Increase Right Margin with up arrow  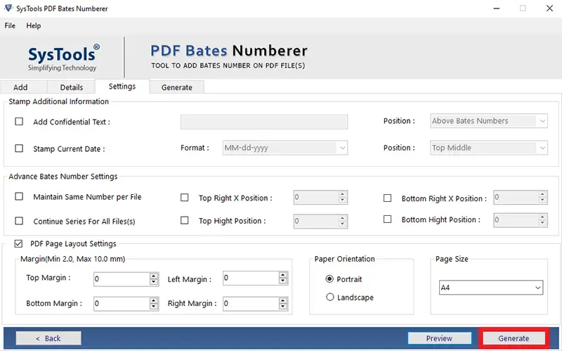(x=283, y=300)
